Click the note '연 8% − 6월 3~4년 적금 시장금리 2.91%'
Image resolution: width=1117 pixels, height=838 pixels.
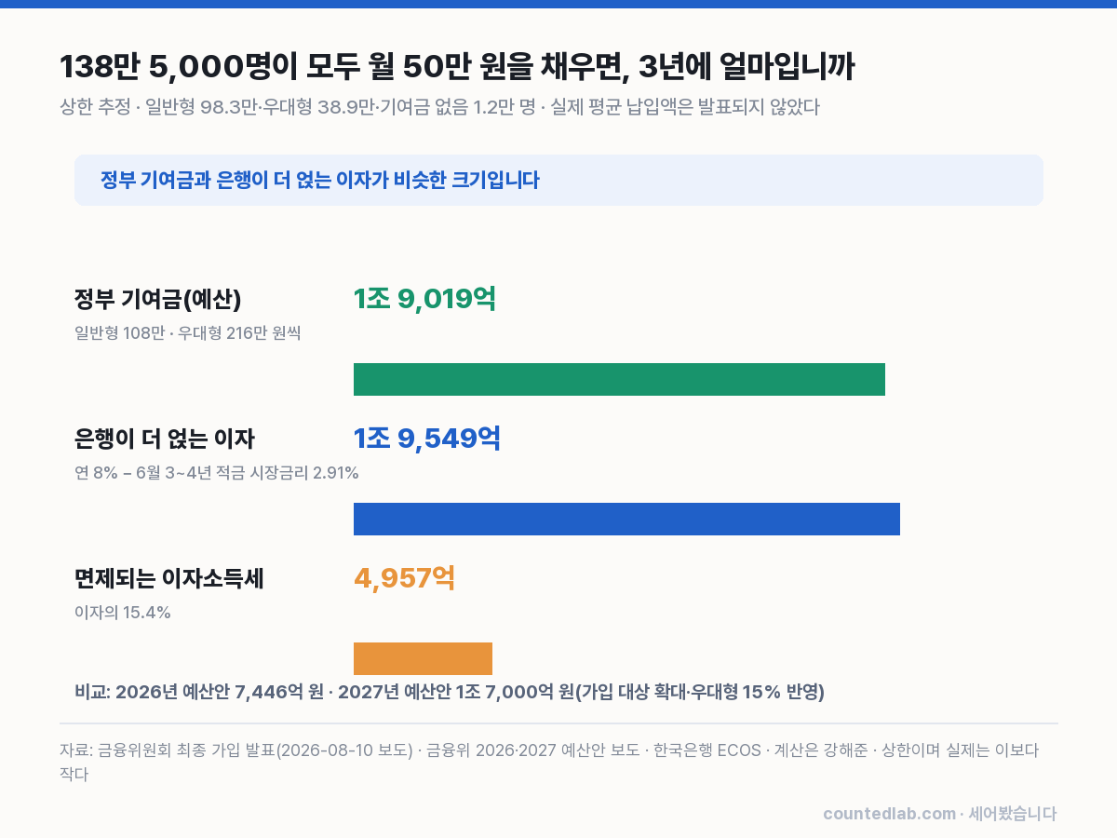click(x=217, y=472)
